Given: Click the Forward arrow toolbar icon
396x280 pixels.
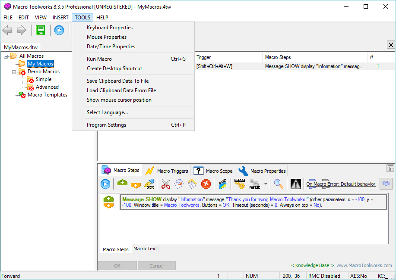Looking at the screenshot, I should pos(22,30).
